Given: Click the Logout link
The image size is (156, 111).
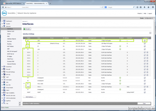Looking at the screenshot, I should click(150, 14).
